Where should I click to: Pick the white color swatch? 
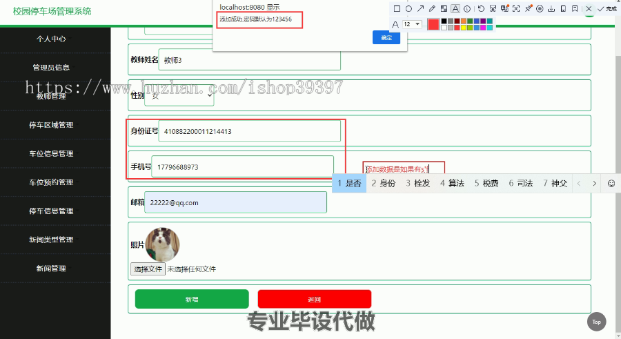pyautogui.click(x=444, y=28)
